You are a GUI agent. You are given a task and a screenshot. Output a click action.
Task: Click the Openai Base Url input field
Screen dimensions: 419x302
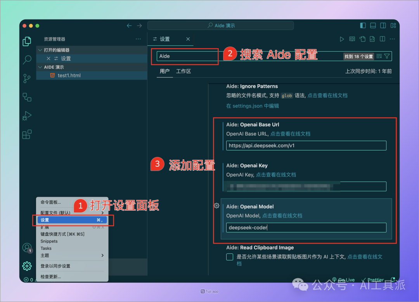click(306, 146)
